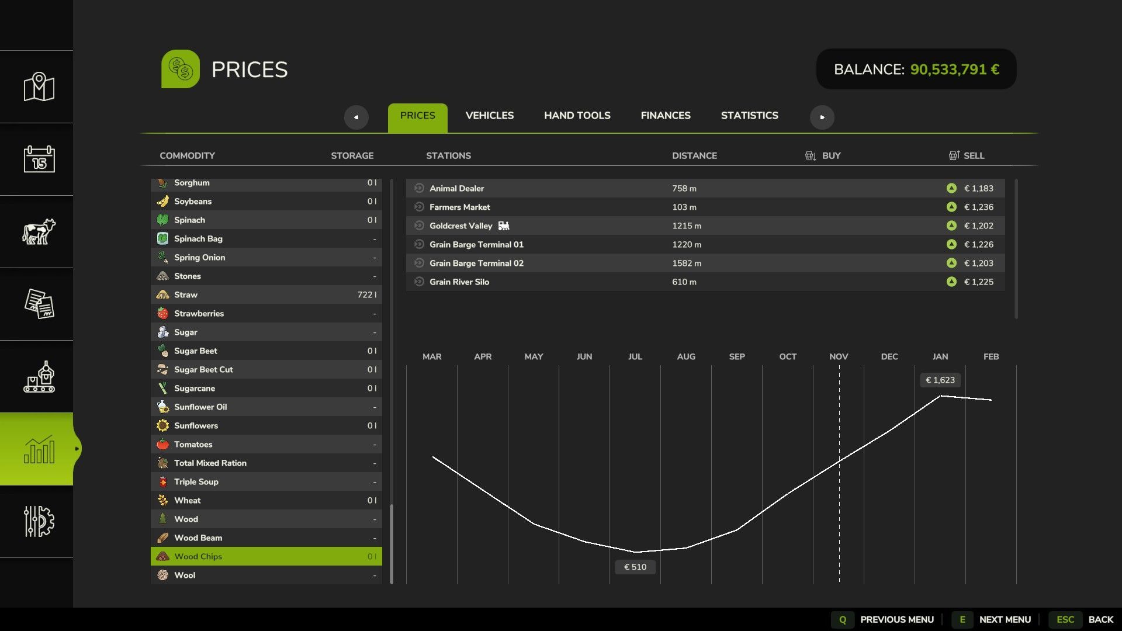Click the commodity list scrollbar
The width and height of the screenshot is (1122, 631).
(392, 543)
